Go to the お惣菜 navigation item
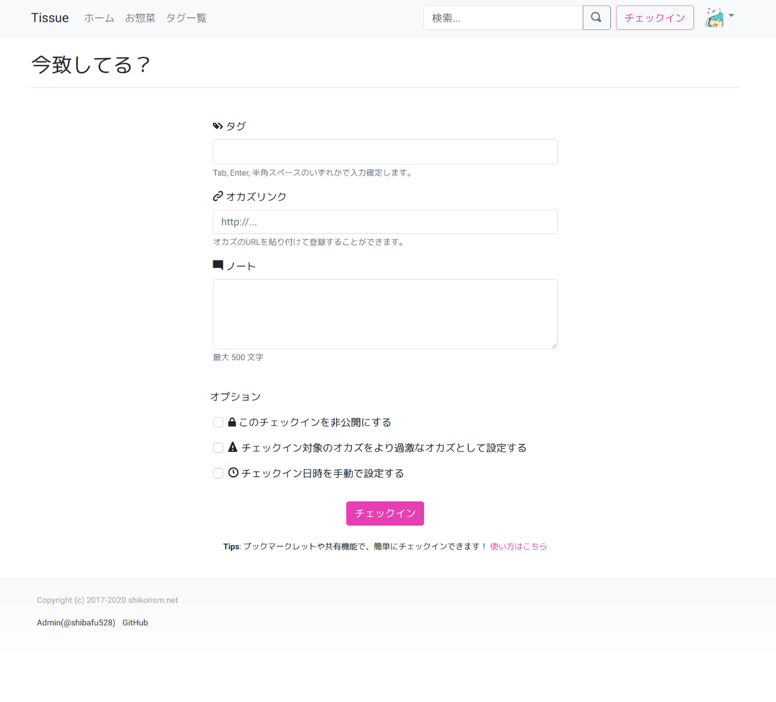Screen dimensions: 776x702 (x=140, y=18)
